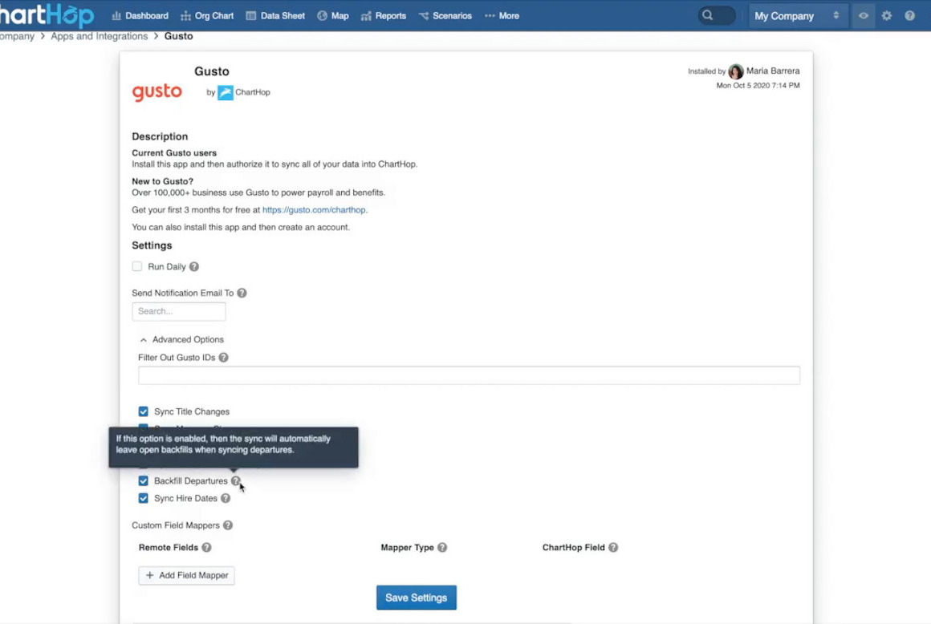This screenshot has height=624, width=931.
Task: Click the Map globe icon
Action: point(323,16)
